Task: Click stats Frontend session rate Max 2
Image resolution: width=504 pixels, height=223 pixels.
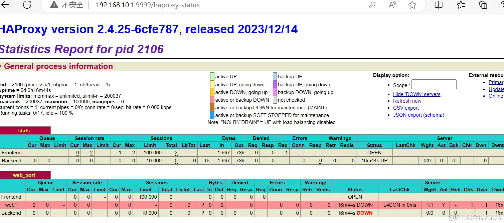Action: point(91,153)
